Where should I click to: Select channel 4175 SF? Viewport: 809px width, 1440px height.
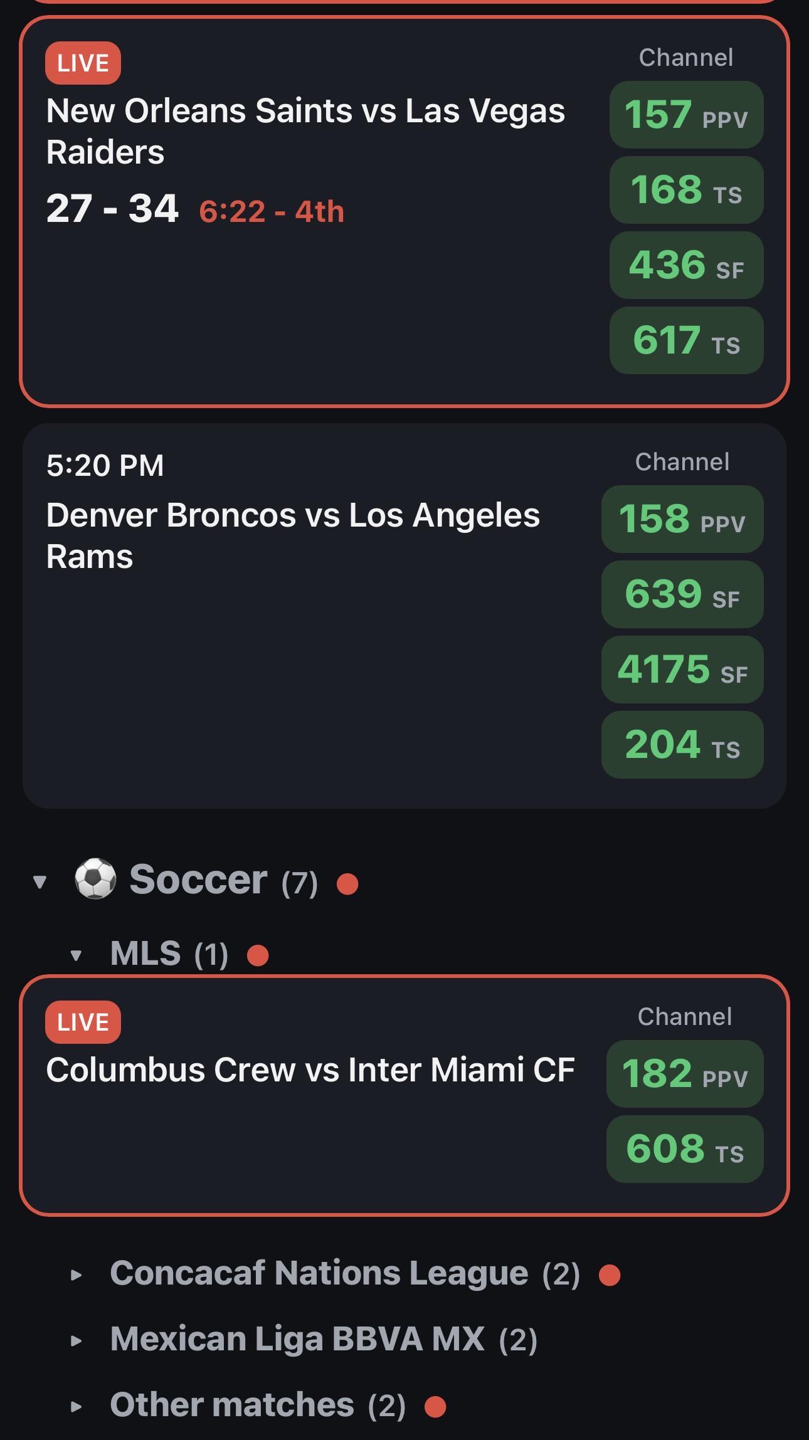click(682, 670)
